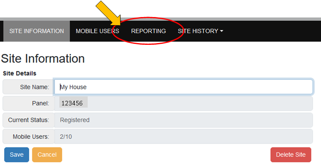Click the Panel: label
The width and height of the screenshot is (321, 165).
pyautogui.click(x=40, y=103)
